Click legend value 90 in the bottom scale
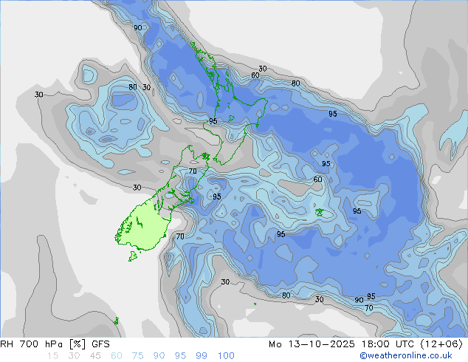The image size is (468, 362). [159, 356]
